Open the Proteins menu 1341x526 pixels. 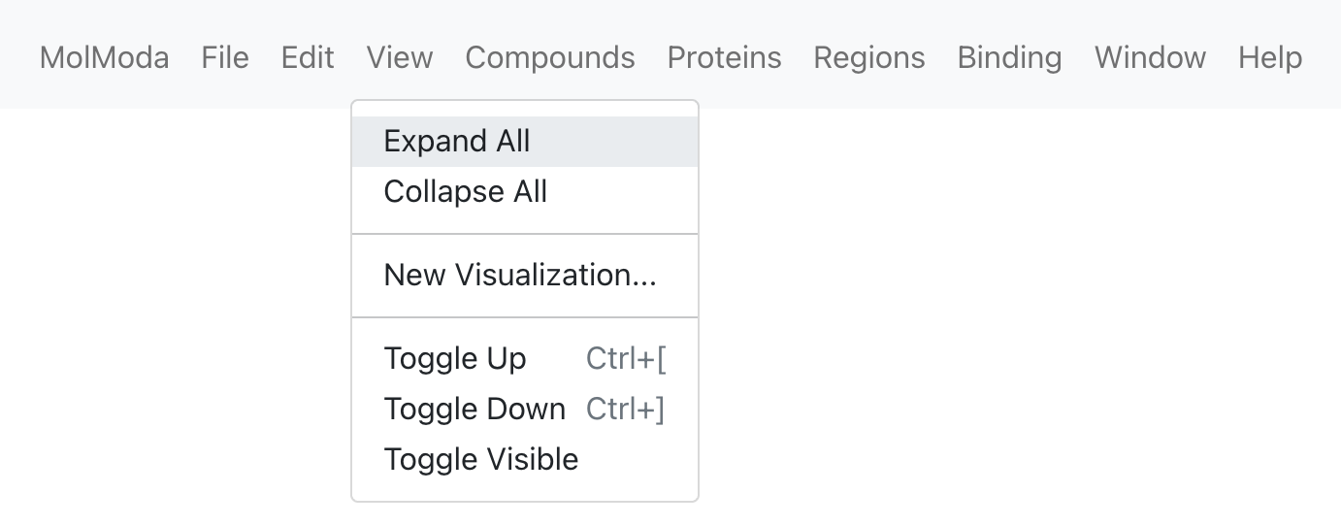pos(724,58)
